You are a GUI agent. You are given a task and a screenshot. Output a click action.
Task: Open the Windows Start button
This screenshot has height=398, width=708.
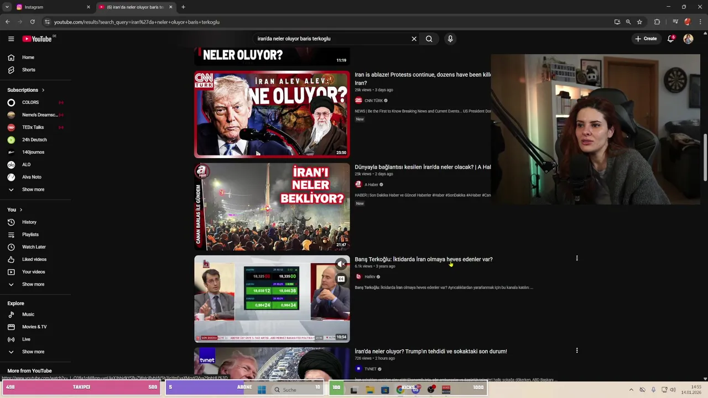coord(262,390)
